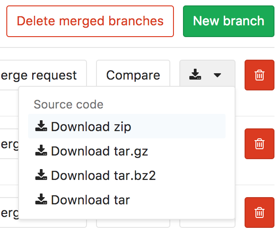Click the download icon in the first row
279x236 pixels.
pos(195,74)
